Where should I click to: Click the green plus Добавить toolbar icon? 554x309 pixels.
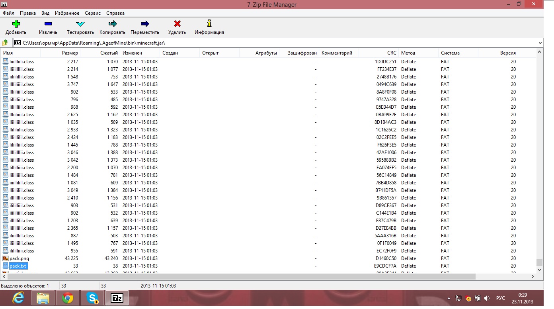point(16,24)
